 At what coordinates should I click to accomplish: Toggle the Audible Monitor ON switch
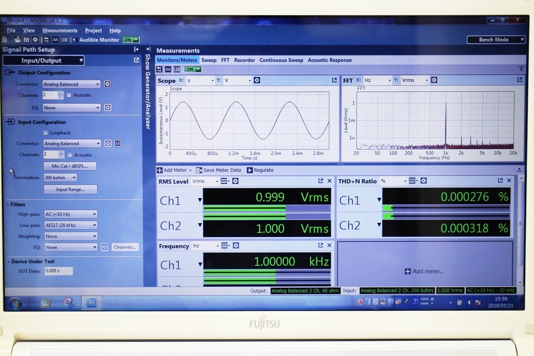(131, 40)
